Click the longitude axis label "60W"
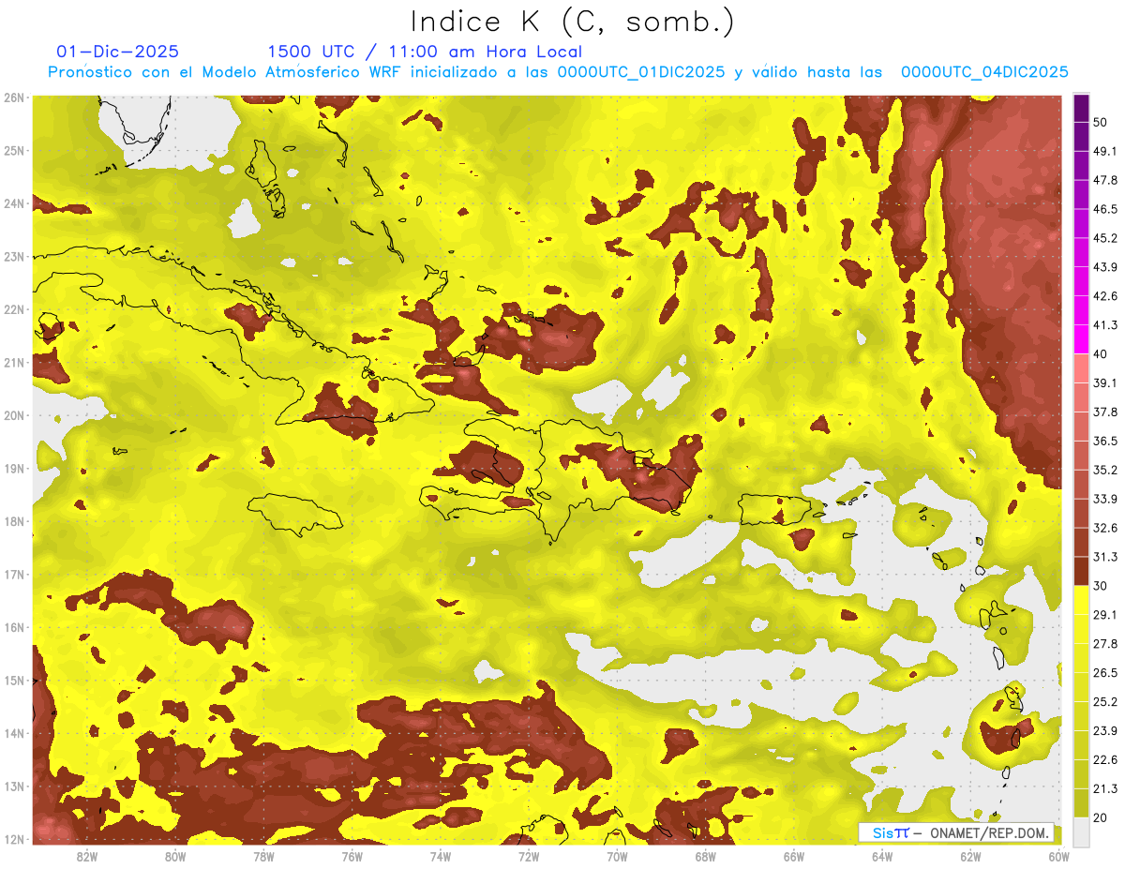This screenshot has width=1125, height=869. click(x=1058, y=856)
